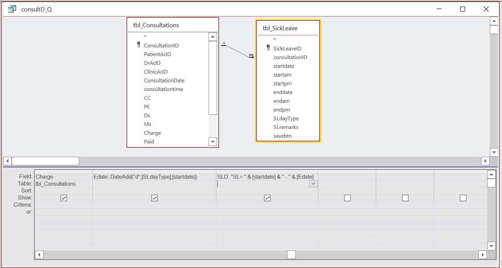Uncheck Show box in the Edate column

click(154, 198)
